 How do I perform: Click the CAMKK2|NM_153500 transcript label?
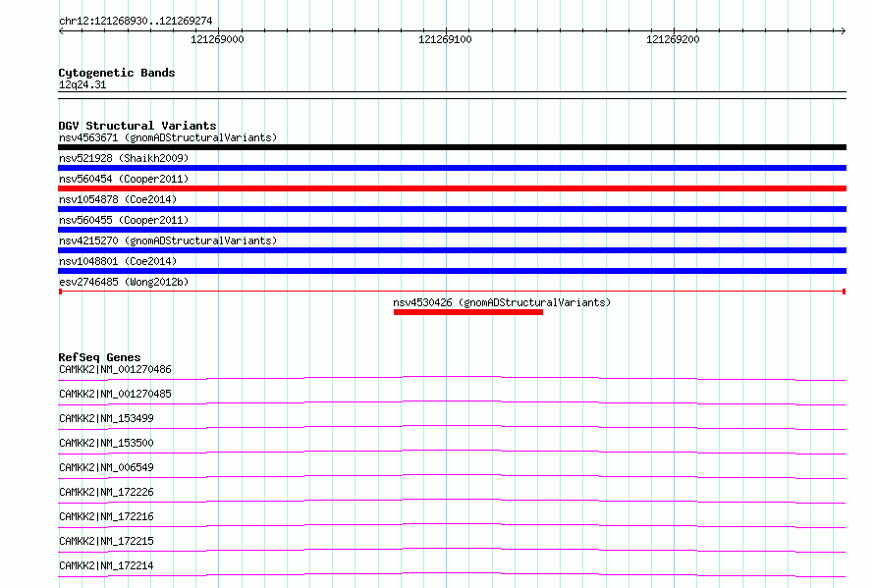[x=106, y=443]
